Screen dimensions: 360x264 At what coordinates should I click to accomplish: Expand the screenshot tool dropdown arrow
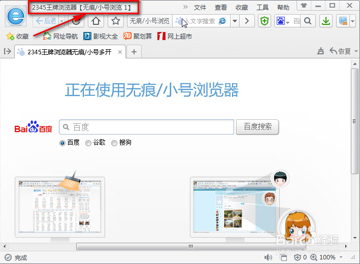click(x=353, y=21)
